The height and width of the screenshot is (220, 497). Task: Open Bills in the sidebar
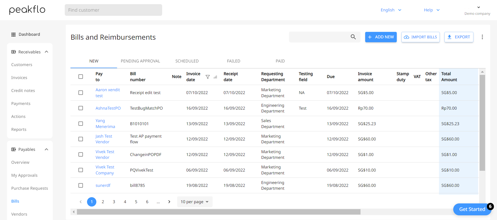click(x=15, y=201)
